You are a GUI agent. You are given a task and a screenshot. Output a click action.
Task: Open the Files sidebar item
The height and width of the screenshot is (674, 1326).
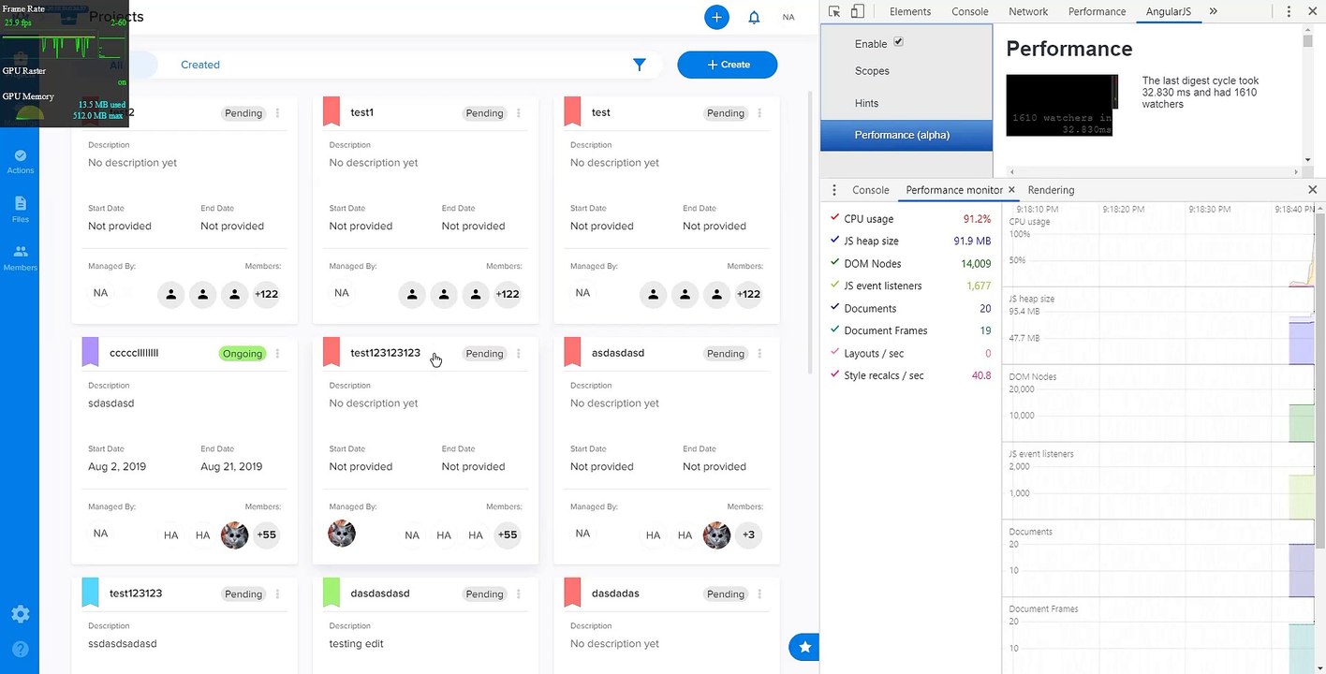pyautogui.click(x=20, y=210)
